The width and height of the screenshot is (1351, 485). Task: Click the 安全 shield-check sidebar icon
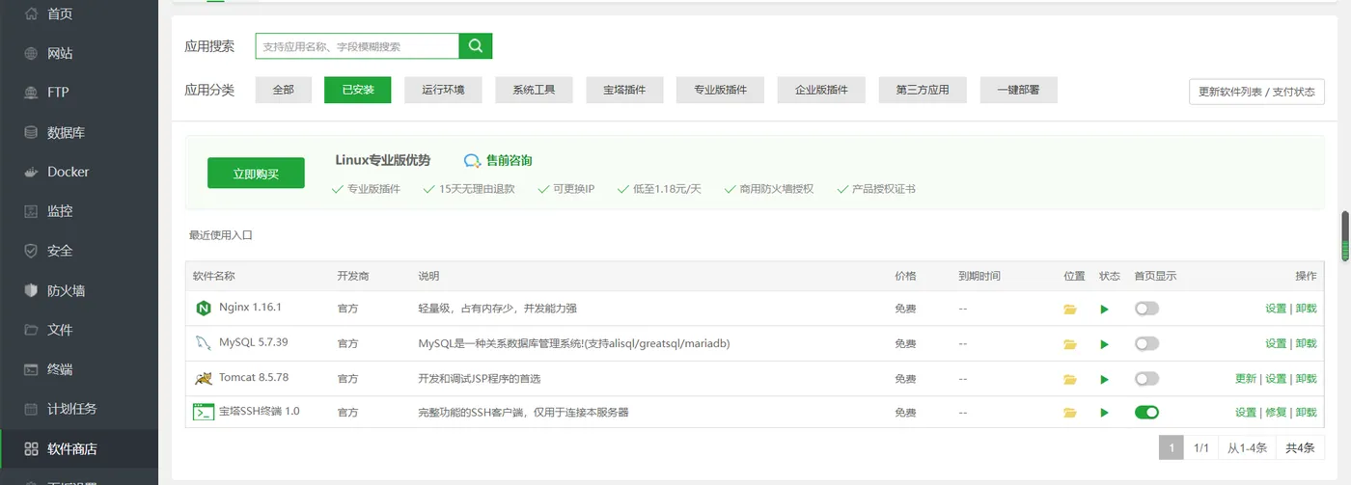(x=31, y=251)
